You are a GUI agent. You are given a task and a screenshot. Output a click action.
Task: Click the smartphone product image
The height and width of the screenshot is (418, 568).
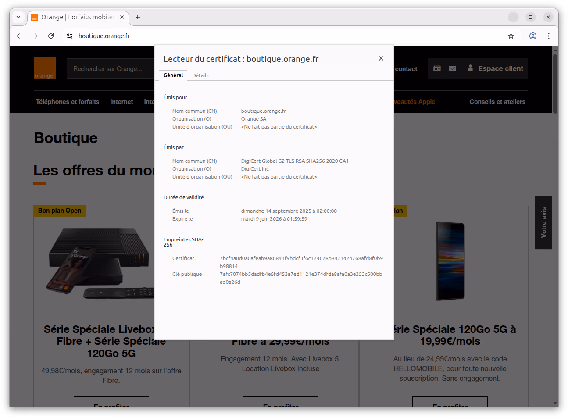450,261
